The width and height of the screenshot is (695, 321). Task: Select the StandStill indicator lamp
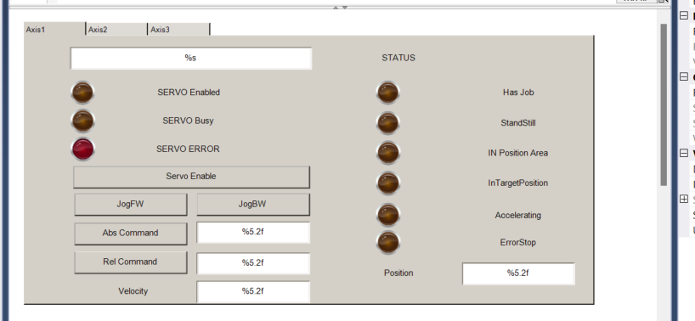(x=387, y=122)
